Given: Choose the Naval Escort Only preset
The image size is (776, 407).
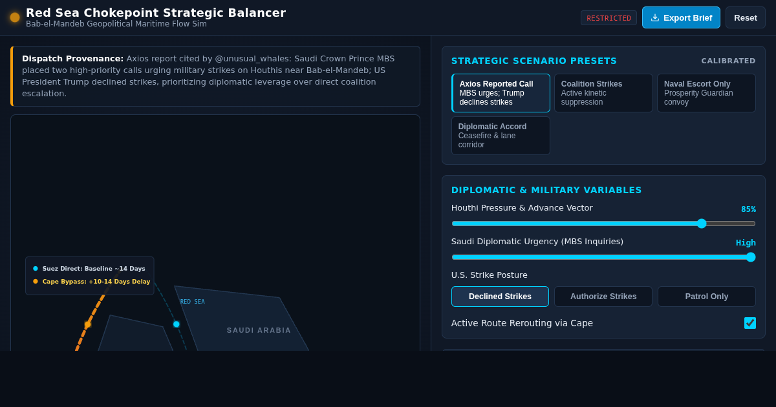Looking at the screenshot, I should (706, 93).
